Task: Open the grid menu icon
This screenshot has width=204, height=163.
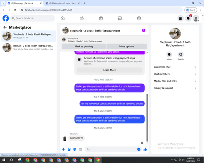Action: pos(180,18)
